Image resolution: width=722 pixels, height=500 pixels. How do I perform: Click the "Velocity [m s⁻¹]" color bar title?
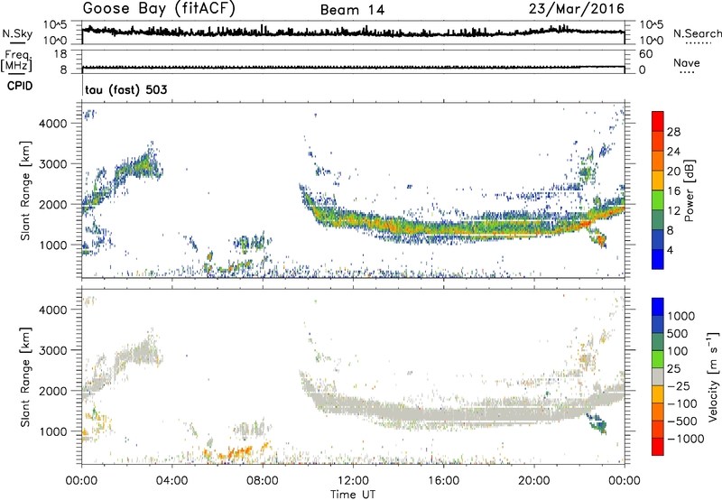coord(713,376)
